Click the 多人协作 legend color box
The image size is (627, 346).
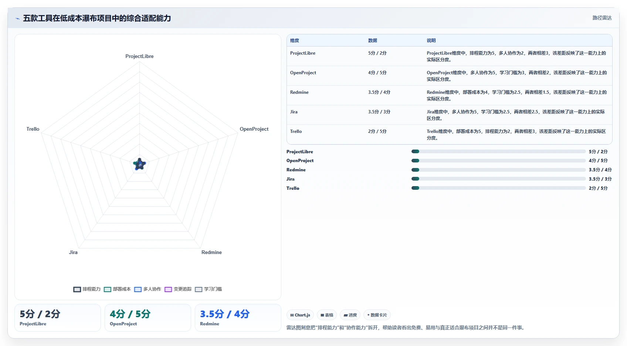pyautogui.click(x=138, y=290)
